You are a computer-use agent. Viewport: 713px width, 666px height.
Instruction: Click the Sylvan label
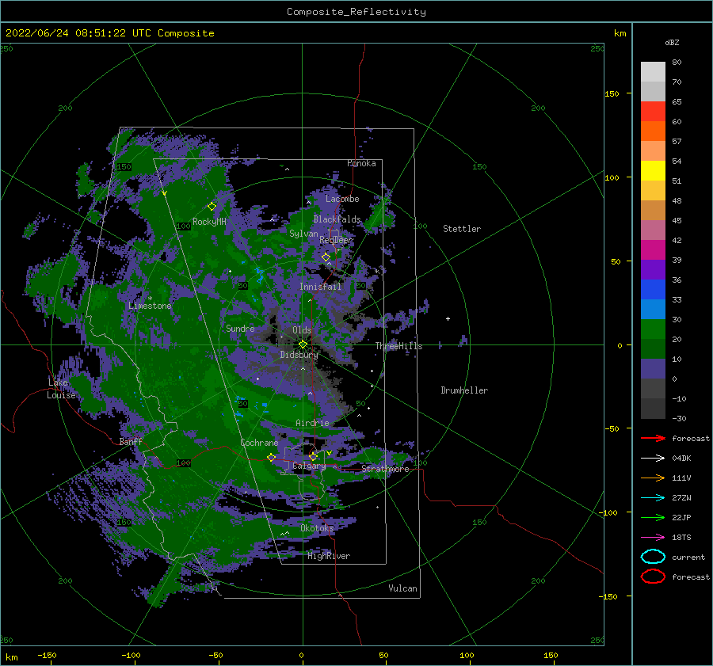303,234
